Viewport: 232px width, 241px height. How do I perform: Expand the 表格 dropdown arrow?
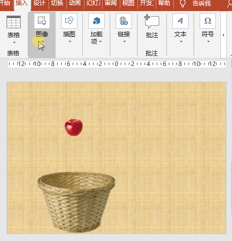[14, 43]
